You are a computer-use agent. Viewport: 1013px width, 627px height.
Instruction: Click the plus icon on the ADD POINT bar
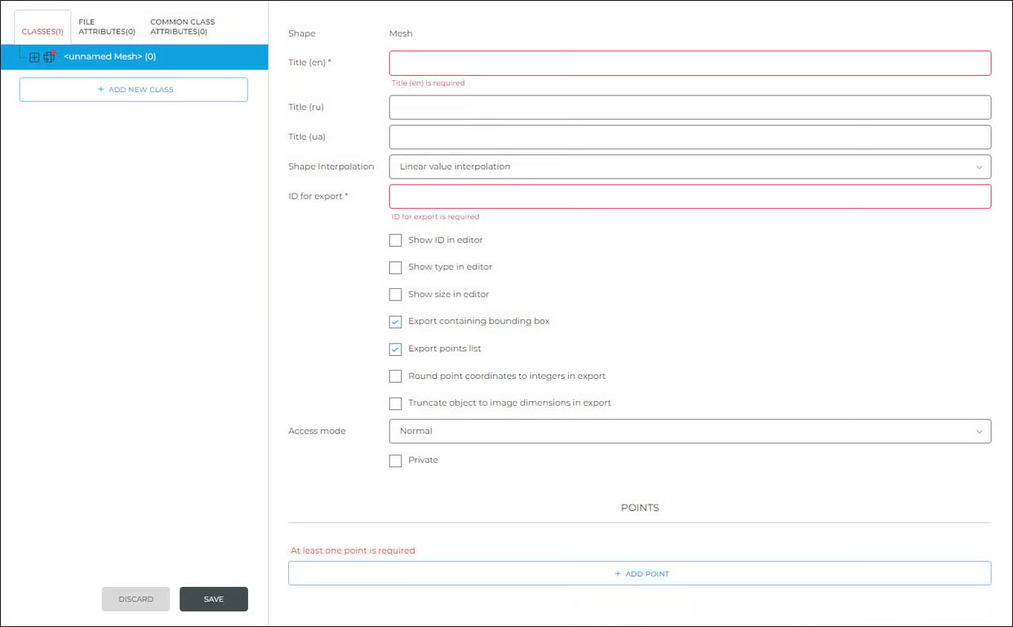(x=618, y=573)
